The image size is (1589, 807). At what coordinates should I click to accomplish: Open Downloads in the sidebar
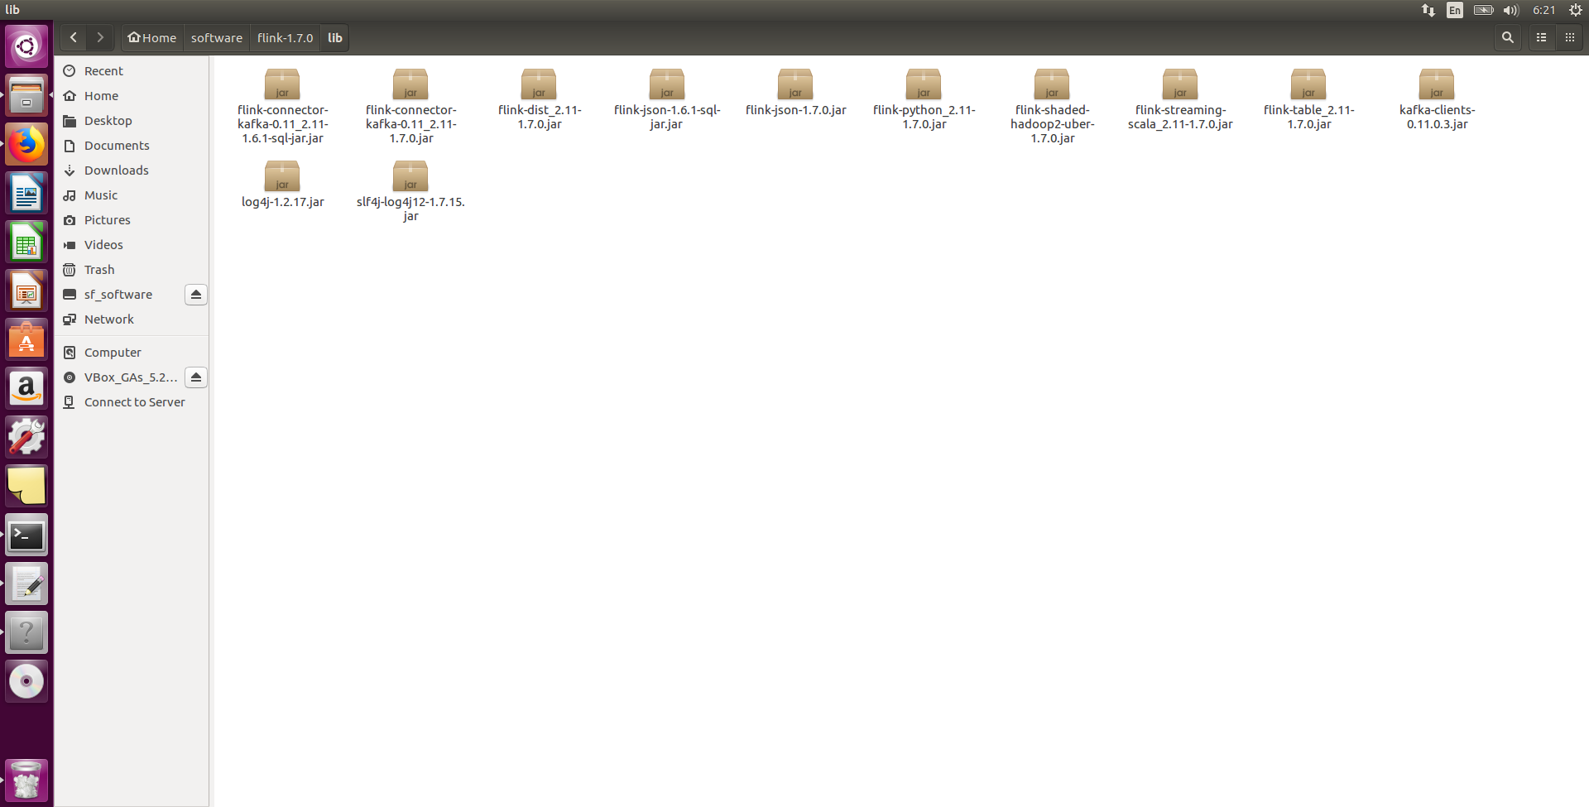click(116, 171)
